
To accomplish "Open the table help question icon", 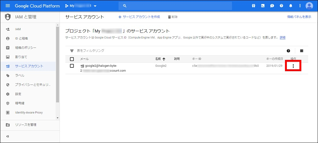I will coord(288,51).
